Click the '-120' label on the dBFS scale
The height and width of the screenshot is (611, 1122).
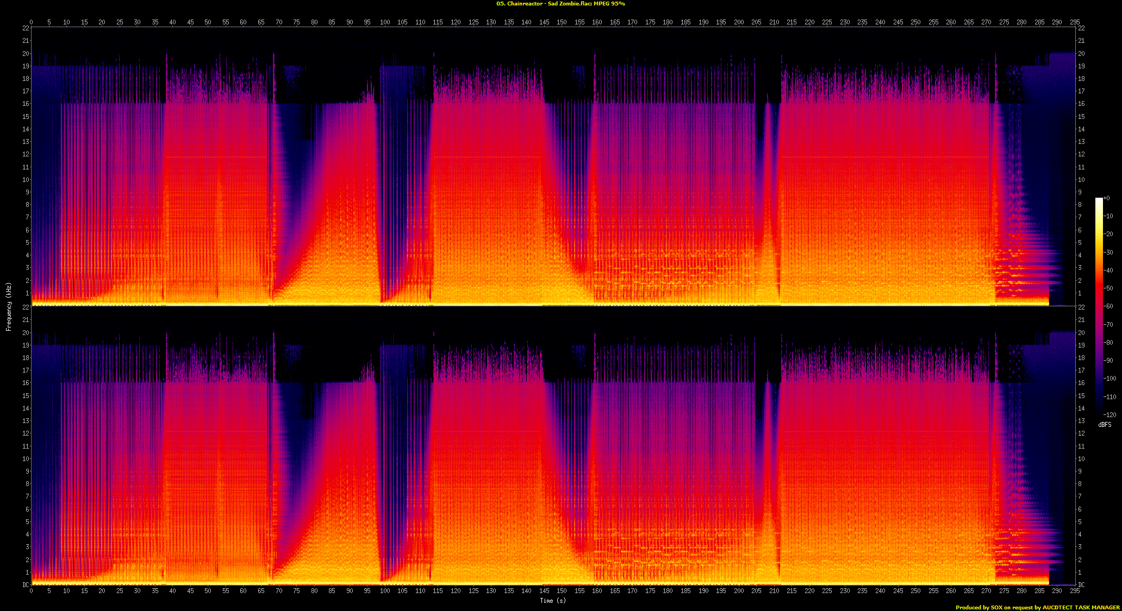(1109, 414)
